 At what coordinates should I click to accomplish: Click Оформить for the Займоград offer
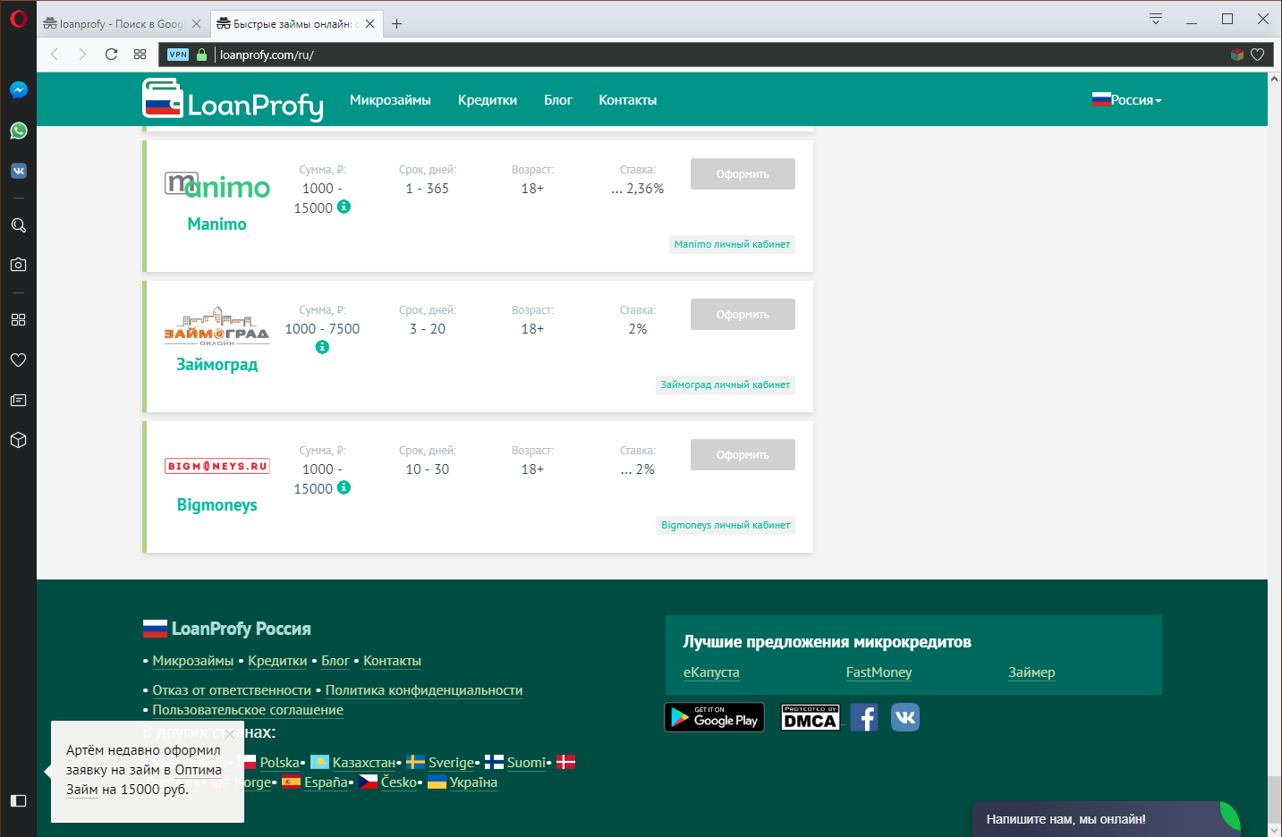(743, 314)
